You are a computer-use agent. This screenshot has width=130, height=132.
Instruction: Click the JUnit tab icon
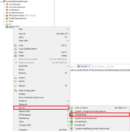click(108, 67)
